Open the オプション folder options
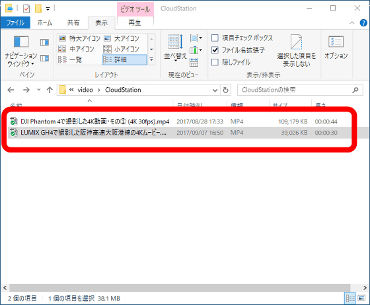 coord(336,47)
